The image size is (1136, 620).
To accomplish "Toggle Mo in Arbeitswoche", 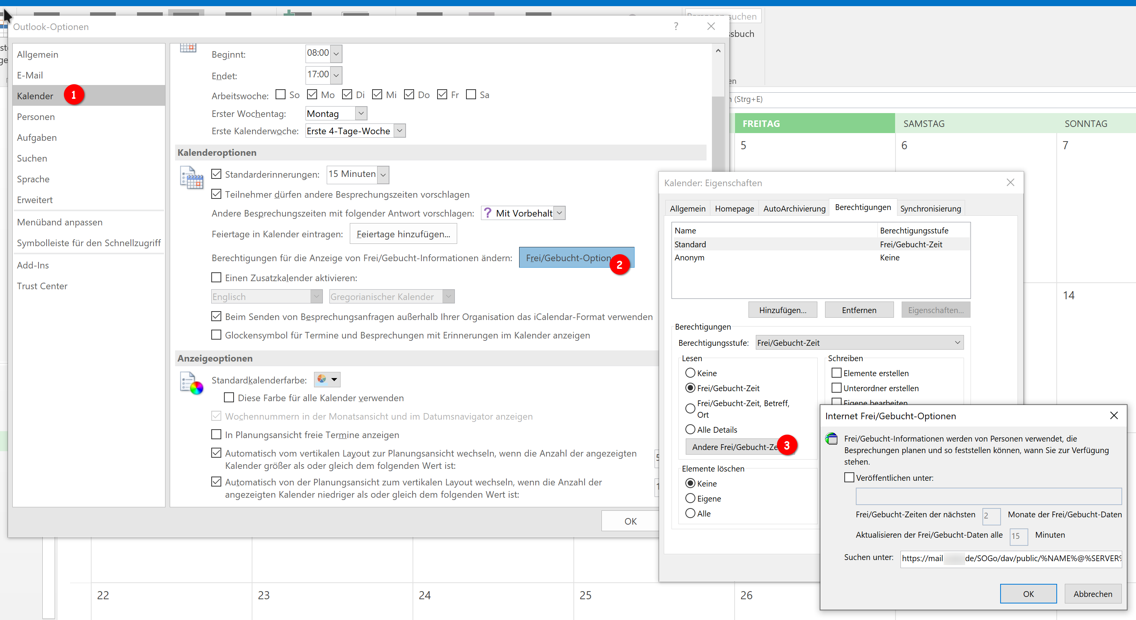I will (312, 94).
